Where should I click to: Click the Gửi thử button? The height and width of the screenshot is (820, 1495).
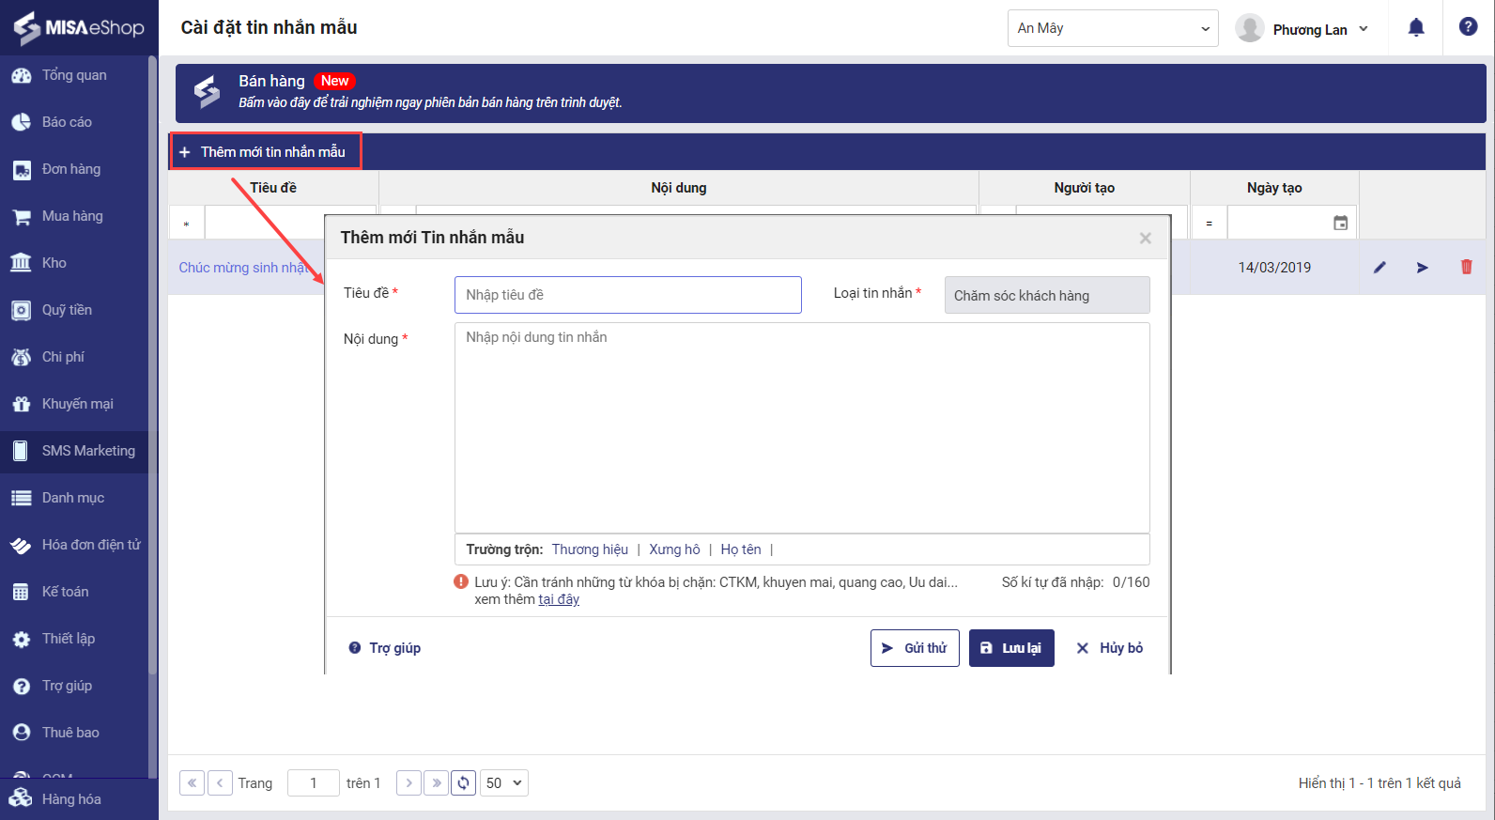point(915,648)
